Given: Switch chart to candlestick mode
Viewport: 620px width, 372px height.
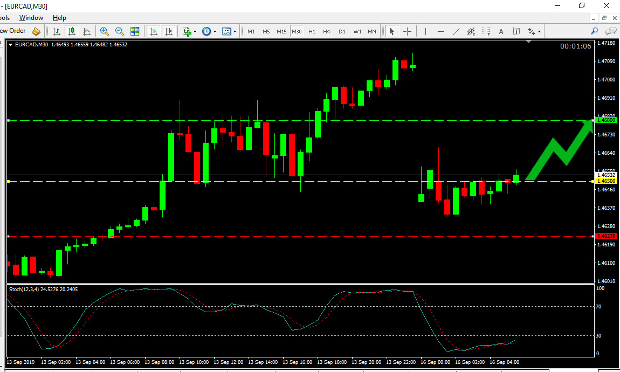Looking at the screenshot, I should [x=72, y=31].
